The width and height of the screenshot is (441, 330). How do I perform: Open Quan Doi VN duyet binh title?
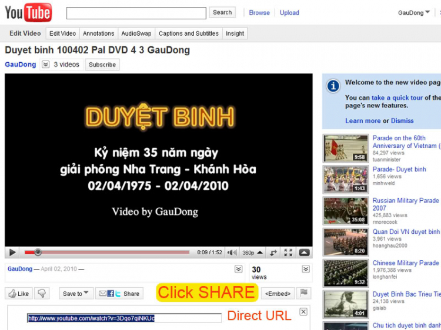click(406, 232)
